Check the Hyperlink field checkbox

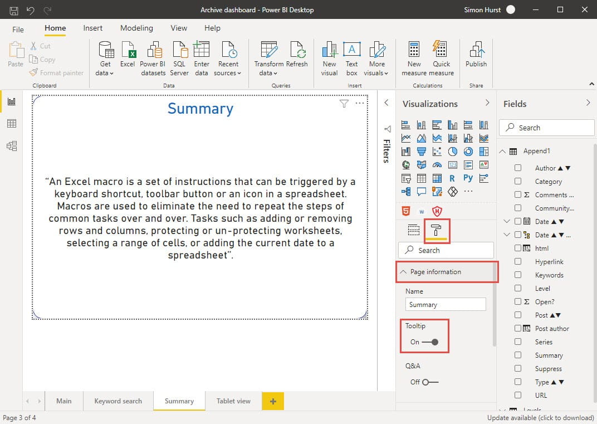tap(518, 261)
